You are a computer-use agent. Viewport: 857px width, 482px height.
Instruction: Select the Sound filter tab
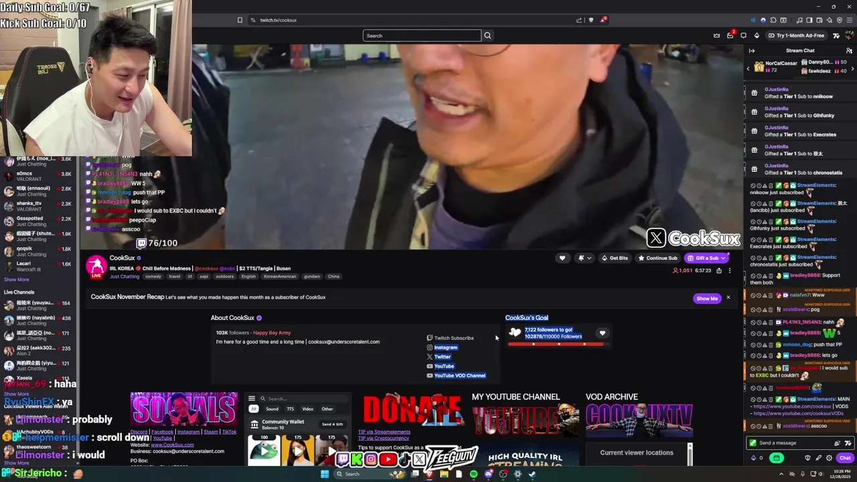pyautogui.click(x=272, y=409)
